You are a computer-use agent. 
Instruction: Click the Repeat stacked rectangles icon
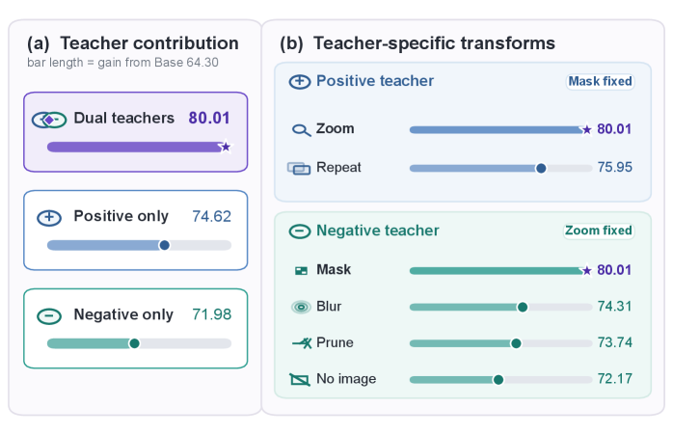pos(299,169)
